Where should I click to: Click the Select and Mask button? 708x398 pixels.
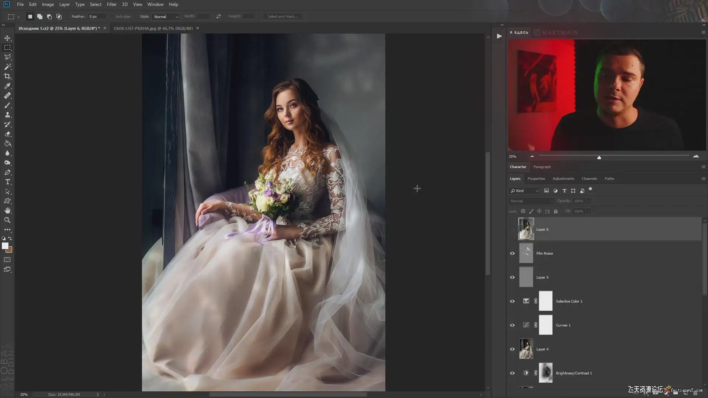click(x=282, y=16)
